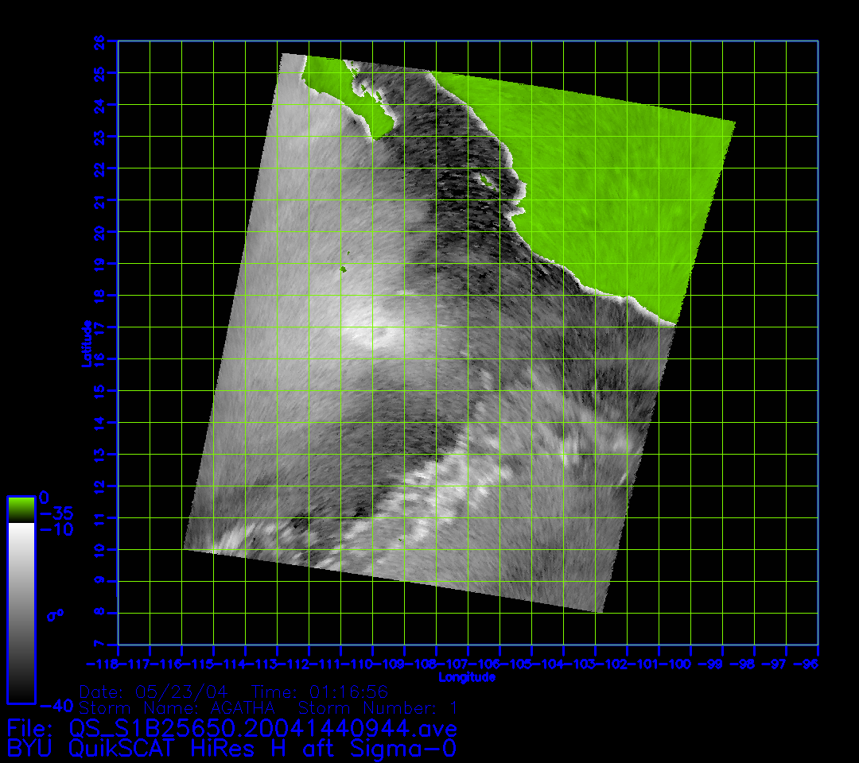Click the bright storm center of Agatha
This screenshot has width=859, height=763.
[x=372, y=332]
